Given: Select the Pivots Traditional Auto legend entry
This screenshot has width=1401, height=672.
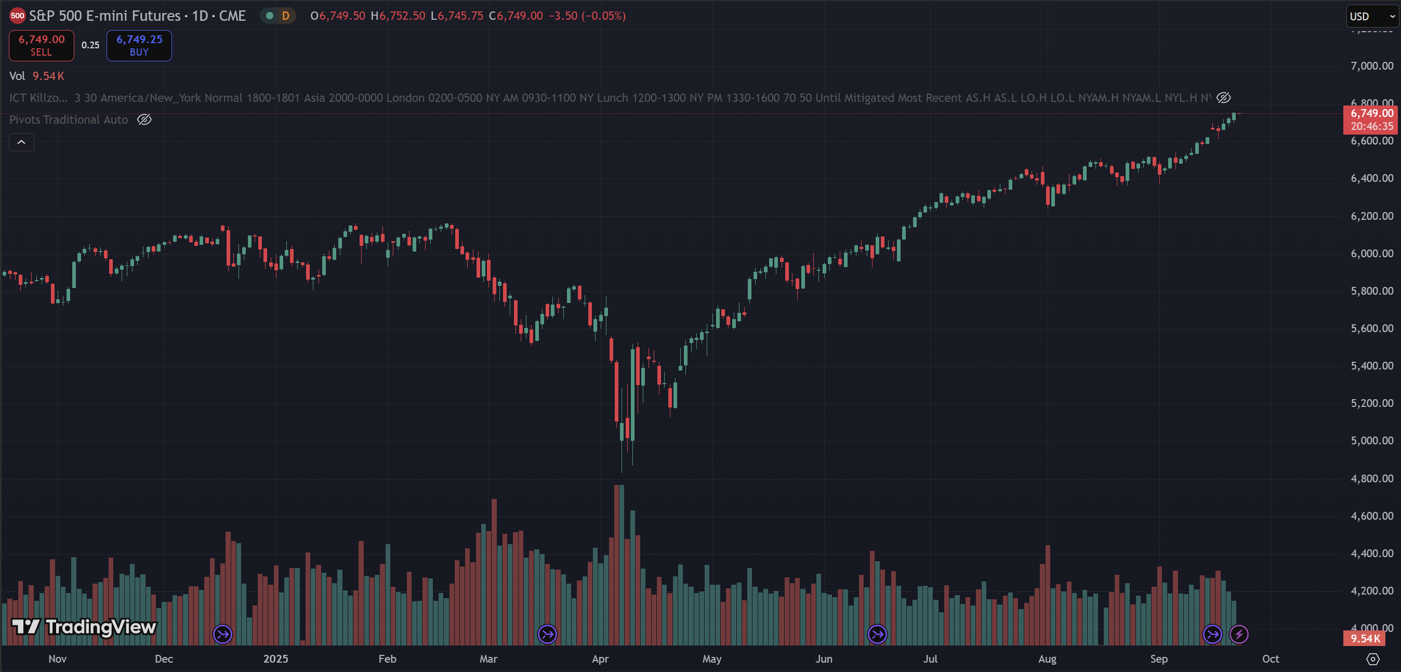Looking at the screenshot, I should (69, 120).
